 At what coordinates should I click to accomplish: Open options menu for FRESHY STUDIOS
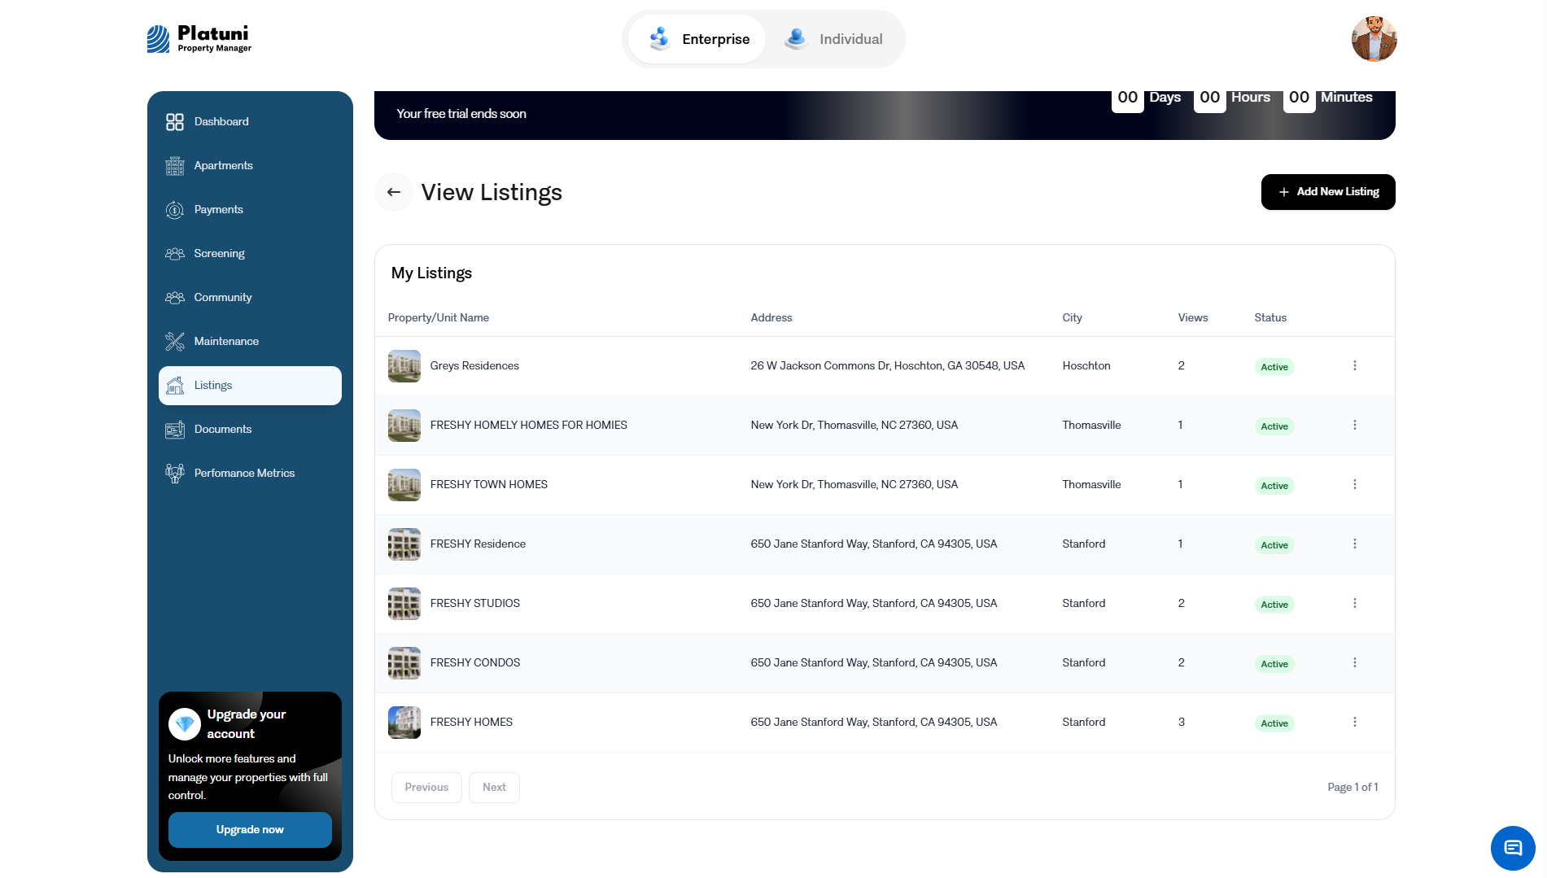(1355, 604)
